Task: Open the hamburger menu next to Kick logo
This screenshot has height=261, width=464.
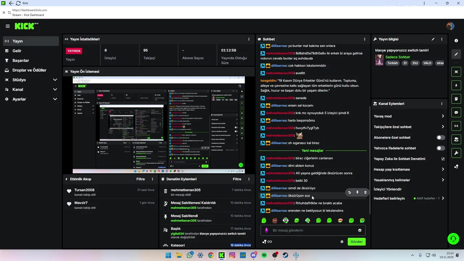Action: coord(8,26)
